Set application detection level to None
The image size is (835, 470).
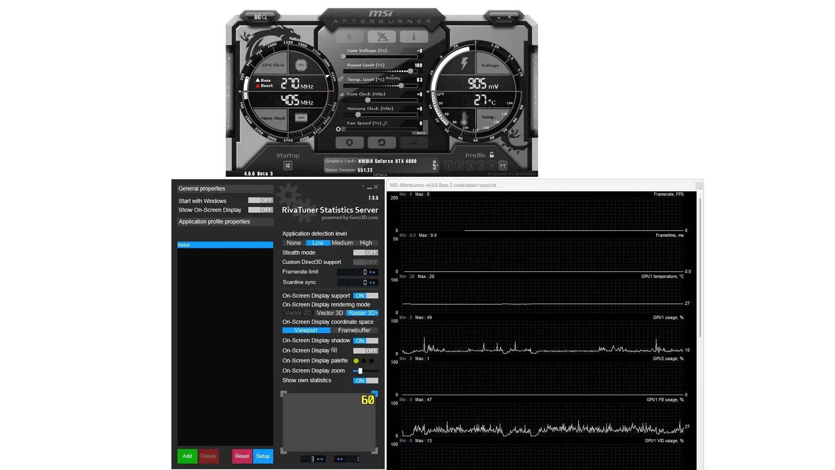pos(294,243)
